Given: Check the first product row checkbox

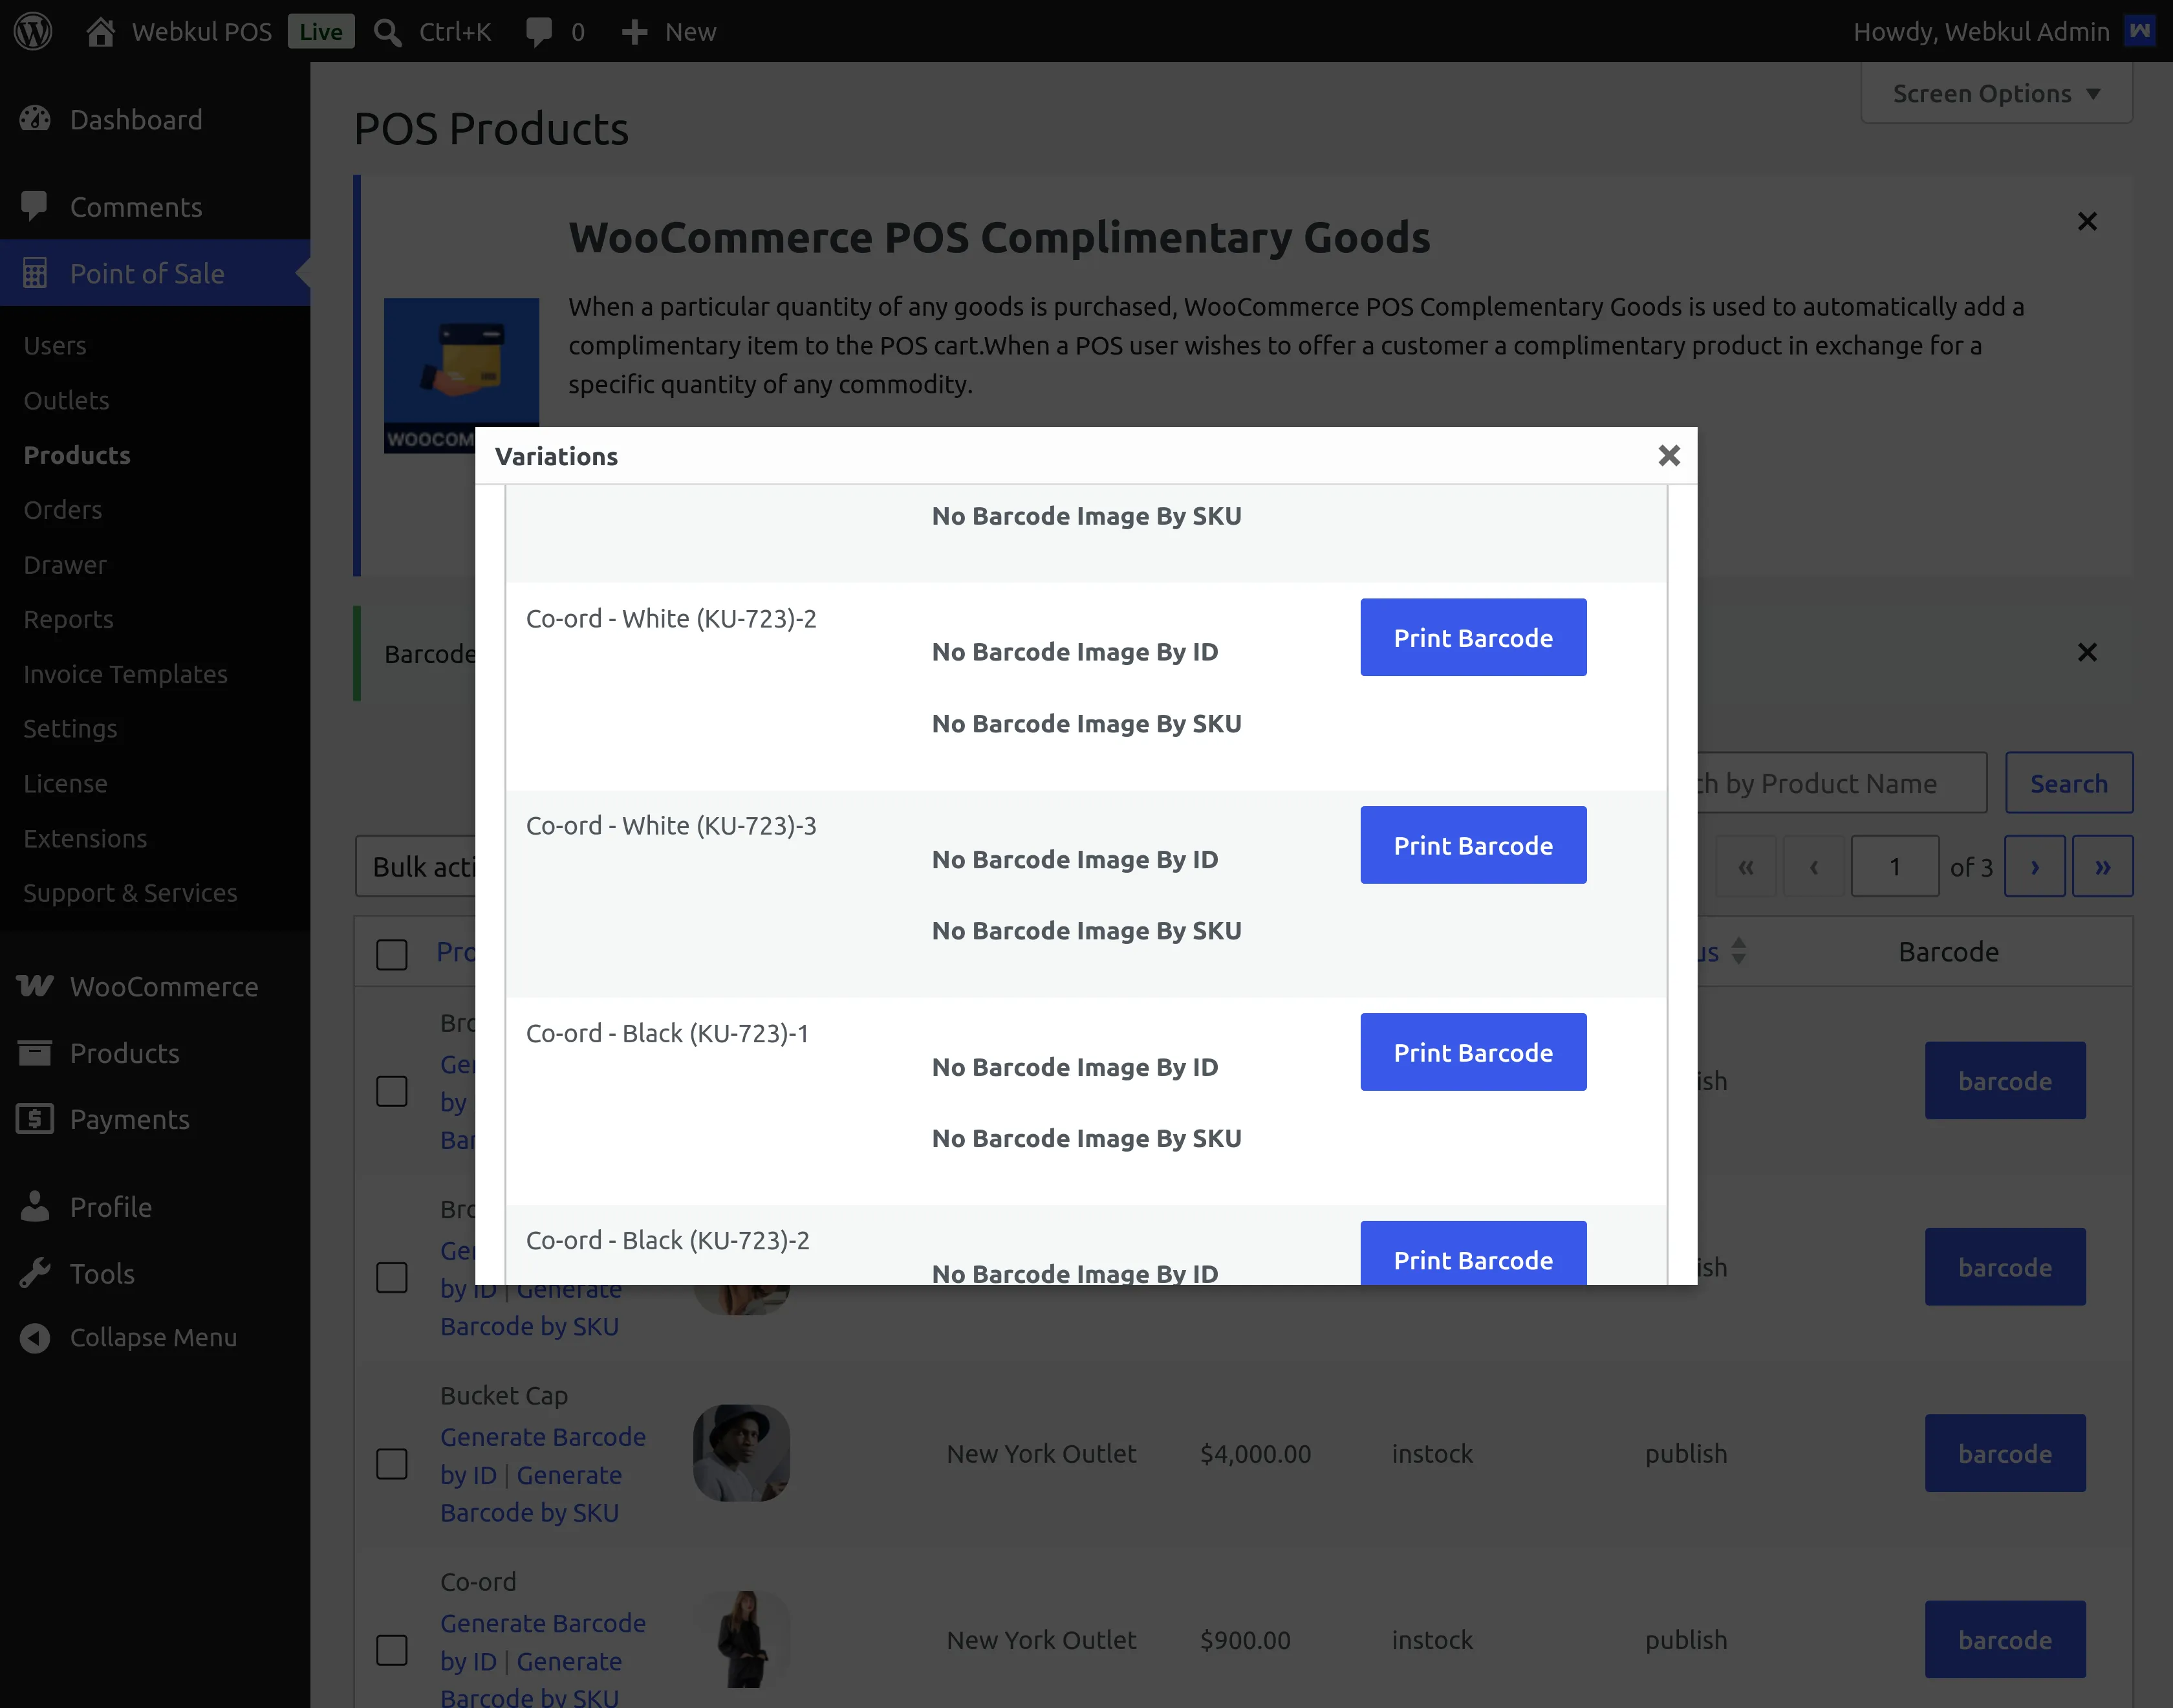Looking at the screenshot, I should pyautogui.click(x=392, y=1090).
